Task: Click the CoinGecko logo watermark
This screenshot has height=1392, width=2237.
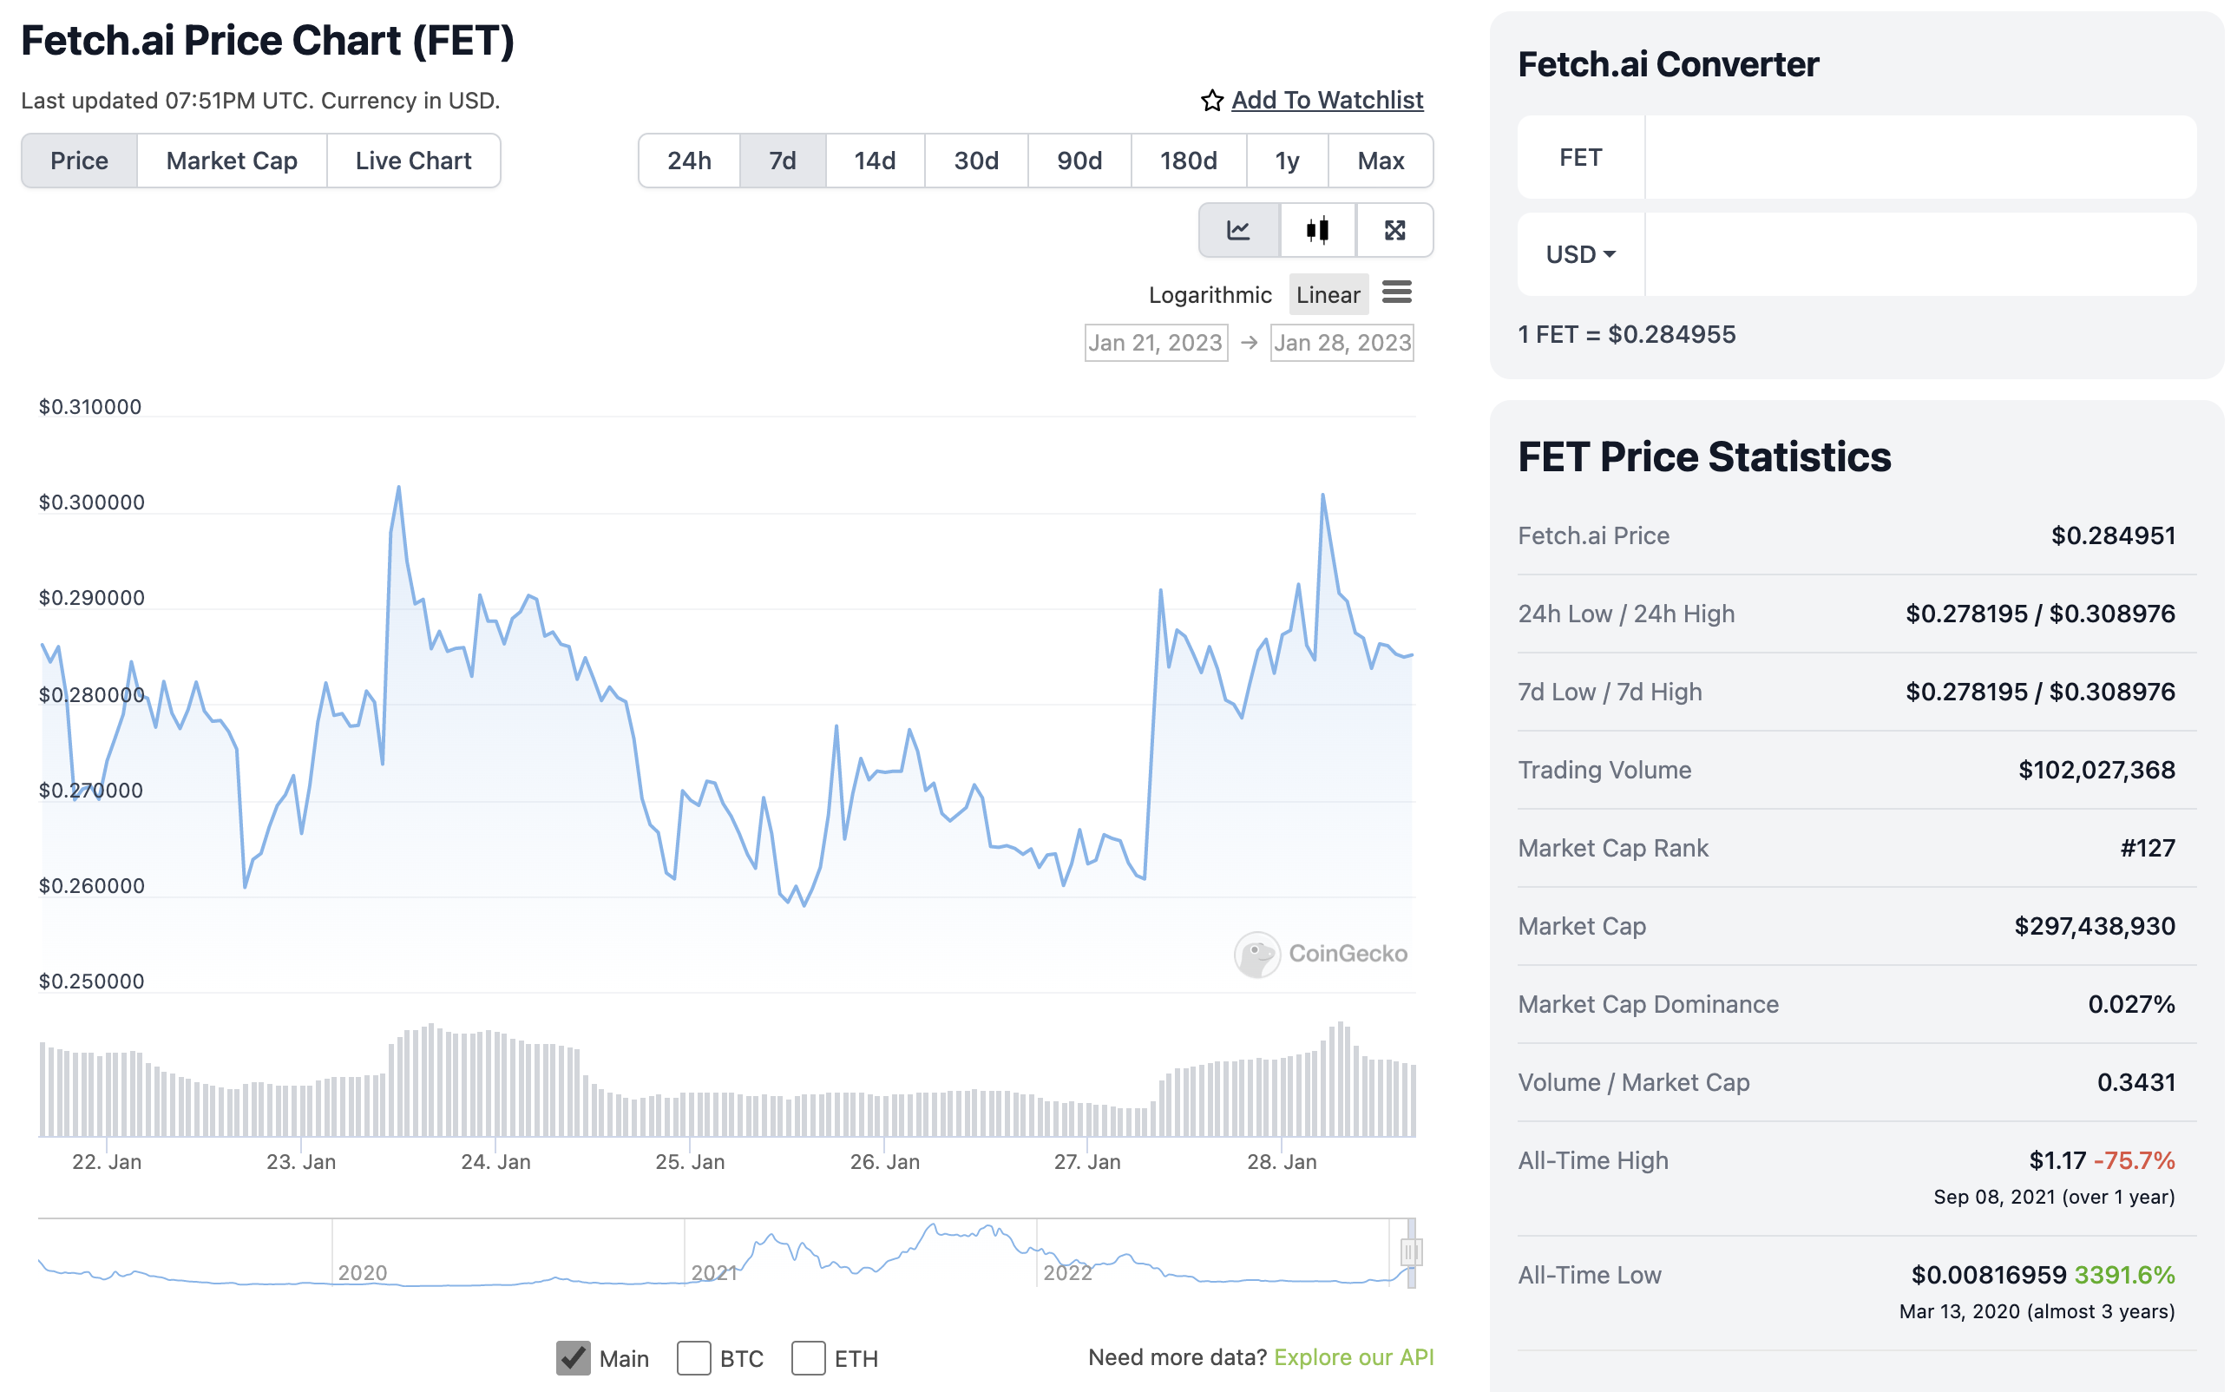Action: (1321, 954)
